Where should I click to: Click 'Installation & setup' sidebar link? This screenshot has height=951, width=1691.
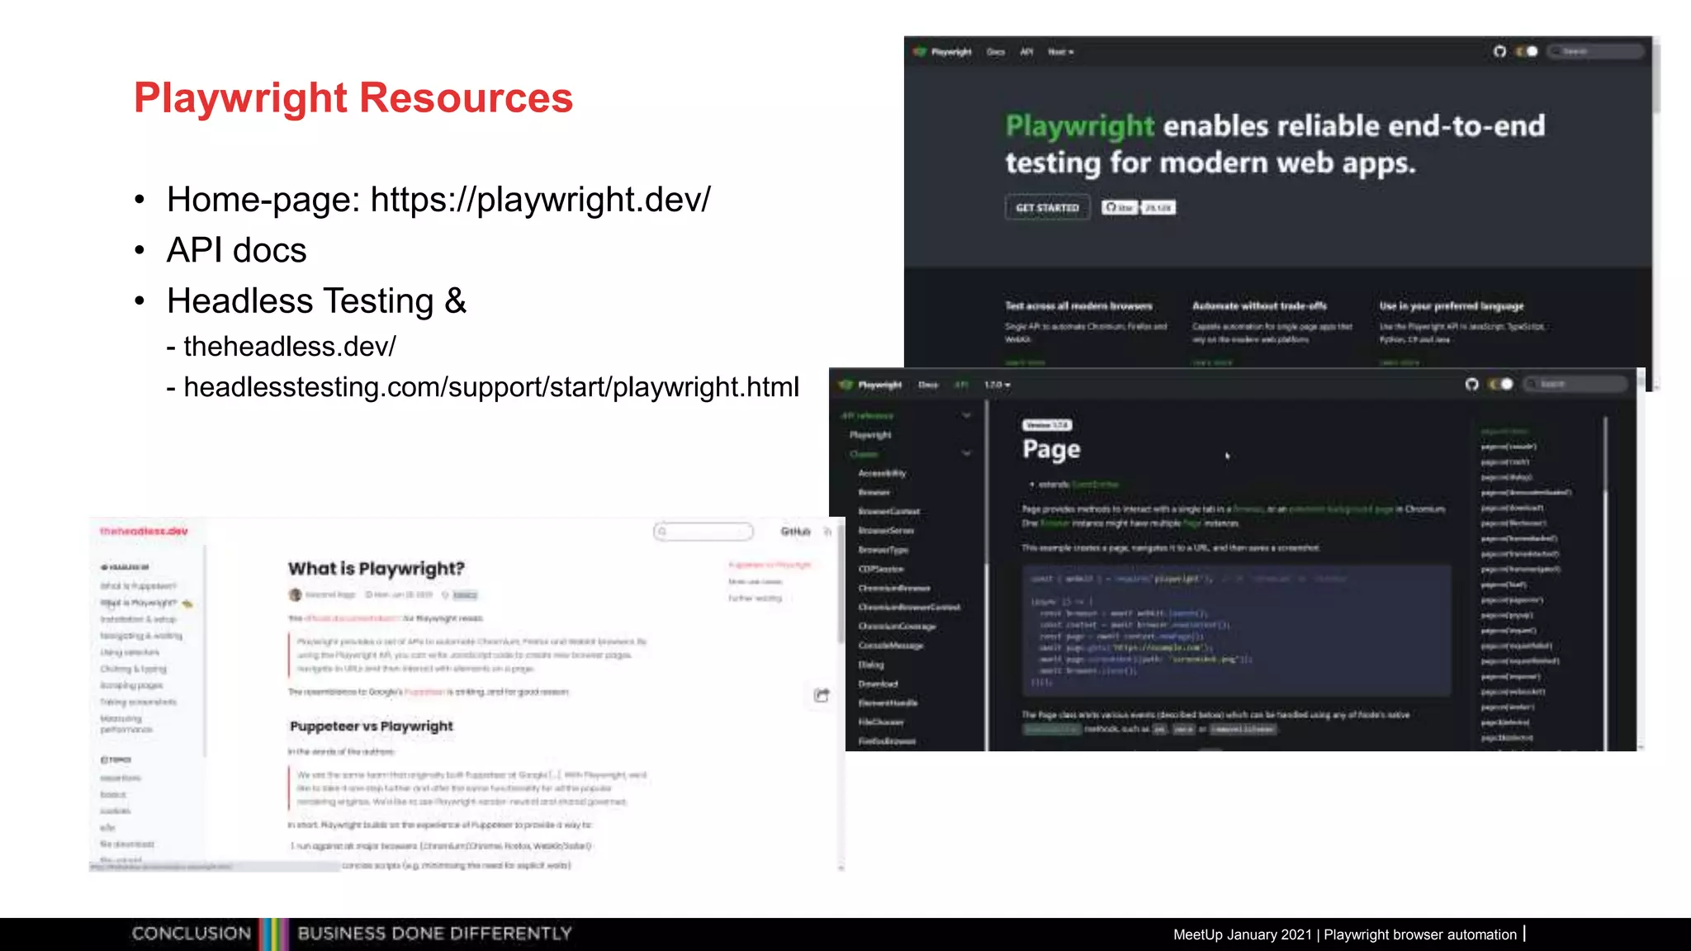click(138, 619)
